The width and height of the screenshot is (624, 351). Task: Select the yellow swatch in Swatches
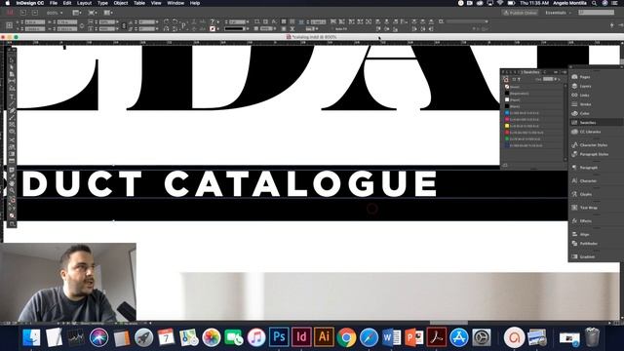[x=533, y=126]
